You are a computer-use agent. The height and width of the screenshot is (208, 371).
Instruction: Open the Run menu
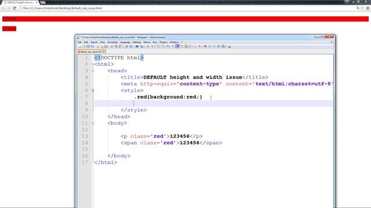click(155, 42)
